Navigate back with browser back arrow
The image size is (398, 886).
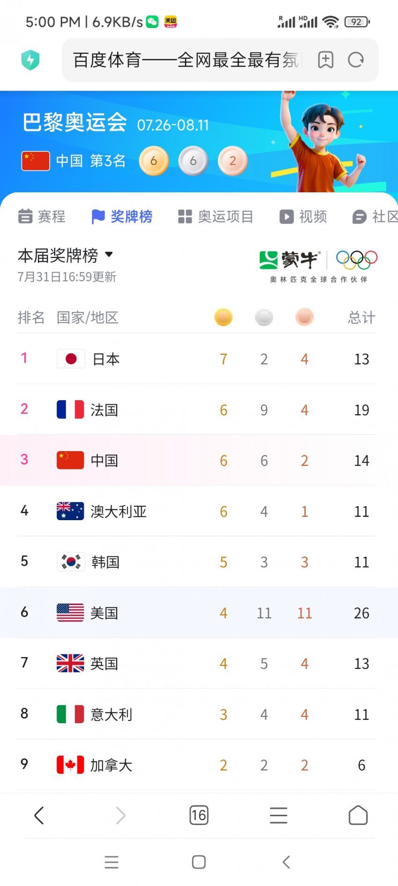(x=39, y=815)
